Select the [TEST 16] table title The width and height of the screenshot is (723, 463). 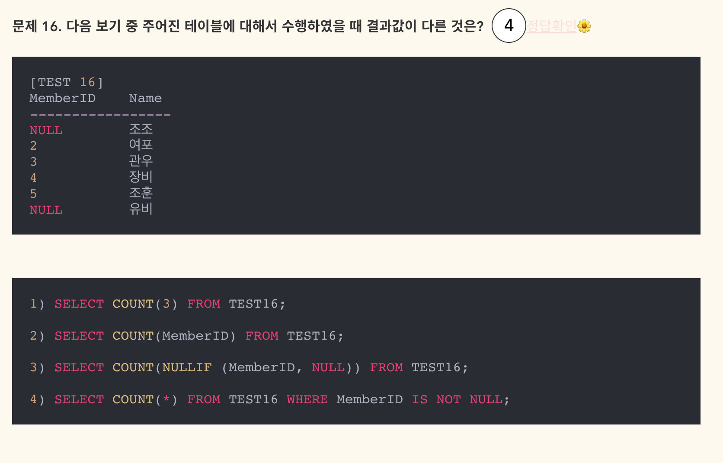67,82
